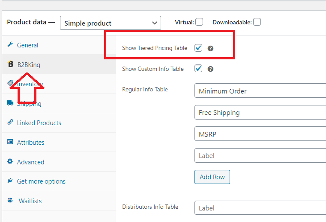This screenshot has height=222, width=326.
Task: Open help tooltip for Tiered Pricing Table
Action: pyautogui.click(x=210, y=49)
